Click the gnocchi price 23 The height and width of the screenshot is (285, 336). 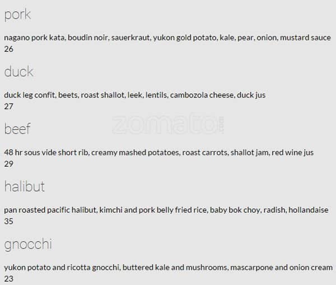click(8, 279)
